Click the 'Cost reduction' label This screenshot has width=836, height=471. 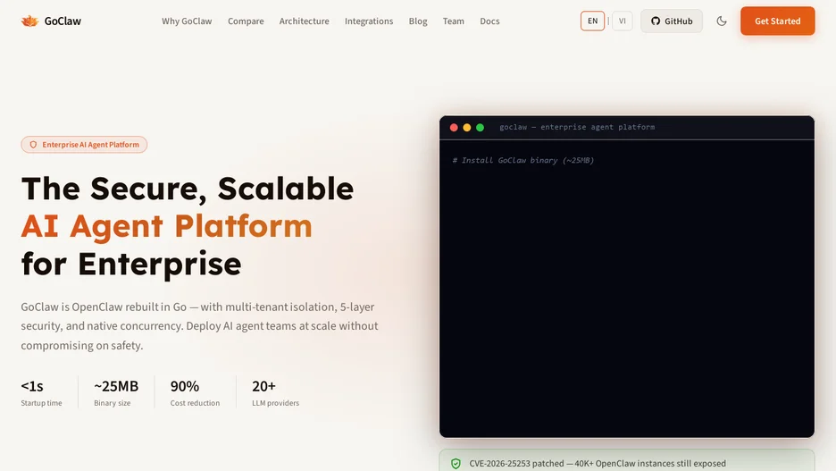(195, 403)
